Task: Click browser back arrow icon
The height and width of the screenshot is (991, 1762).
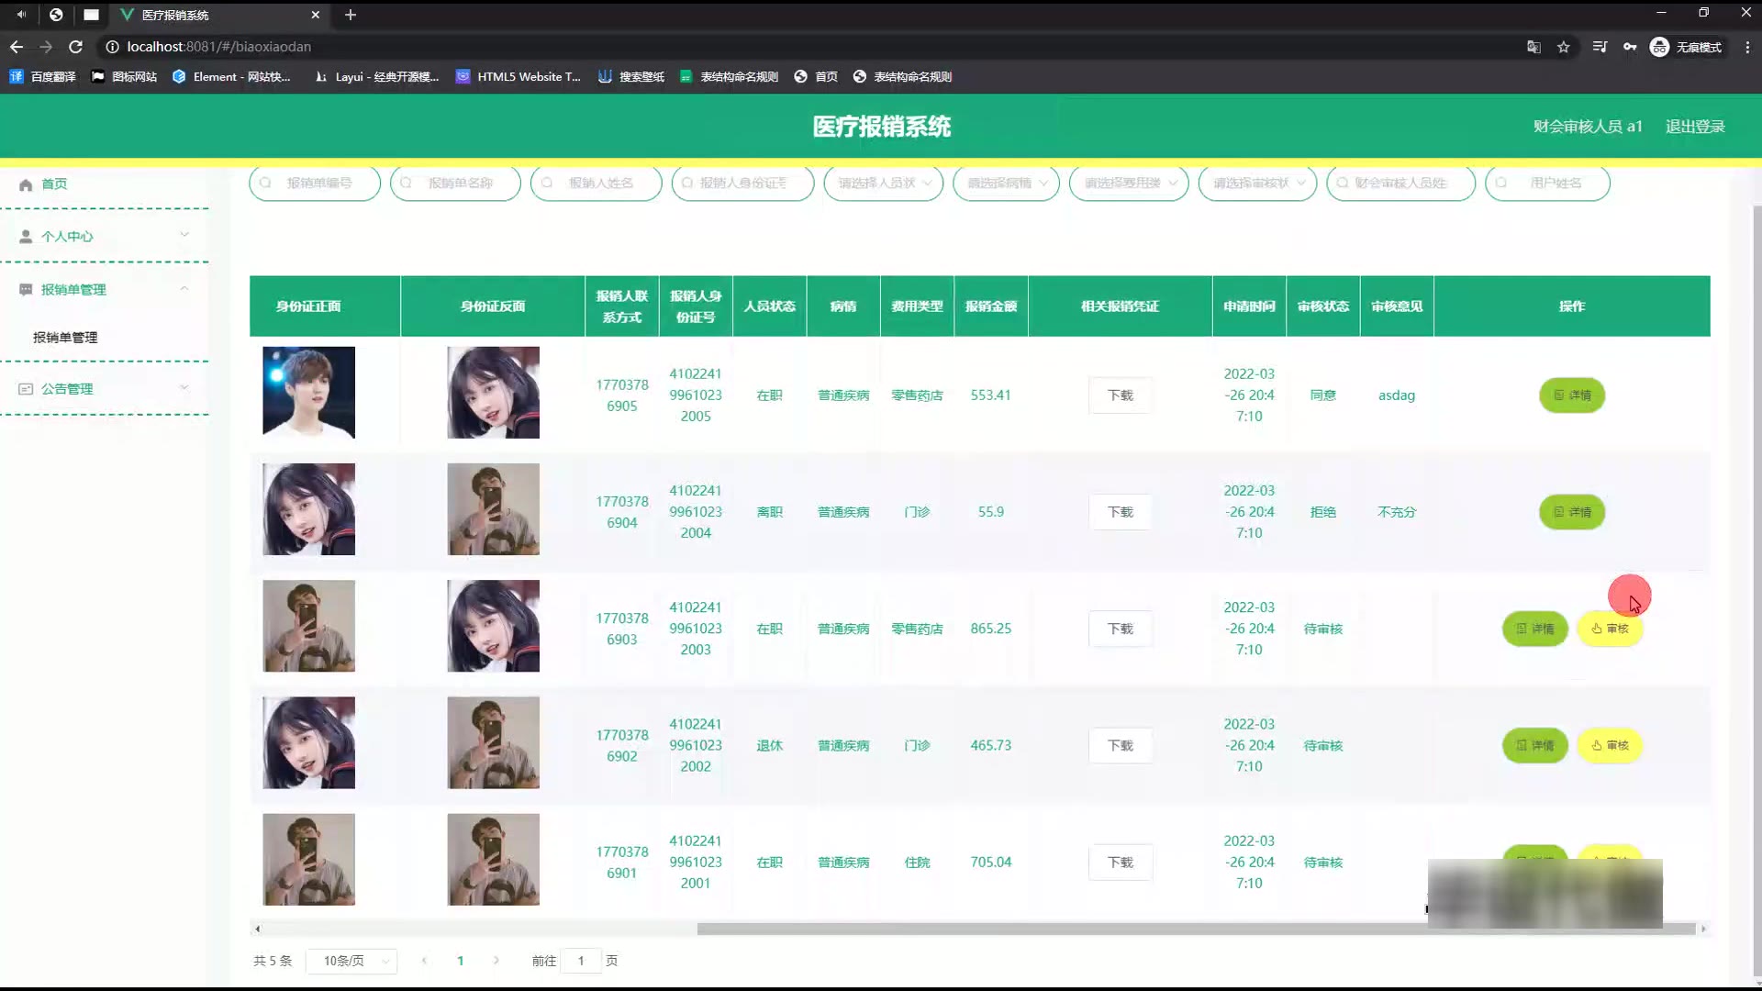Action: (17, 47)
